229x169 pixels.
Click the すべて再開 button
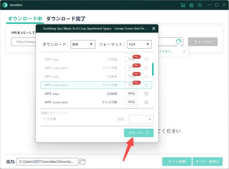(177, 162)
